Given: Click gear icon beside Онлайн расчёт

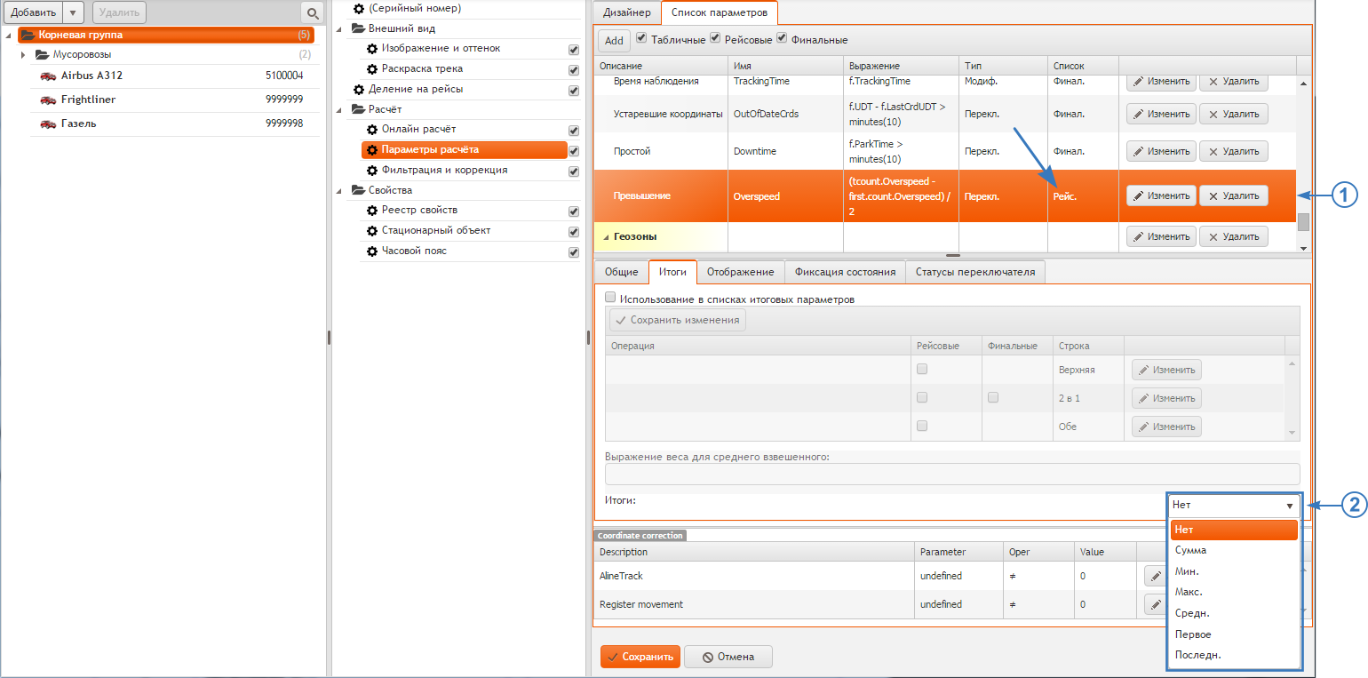Looking at the screenshot, I should tap(373, 130).
